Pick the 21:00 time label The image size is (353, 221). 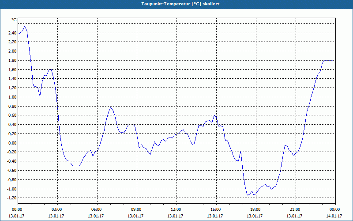[296, 210]
